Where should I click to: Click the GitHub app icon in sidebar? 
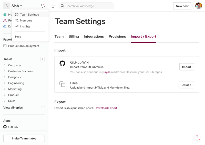tap(5, 127)
